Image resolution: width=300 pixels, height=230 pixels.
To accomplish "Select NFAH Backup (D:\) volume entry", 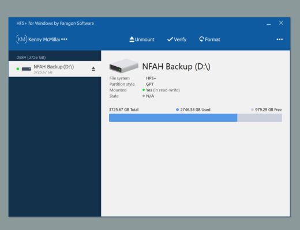I will pos(55,69).
